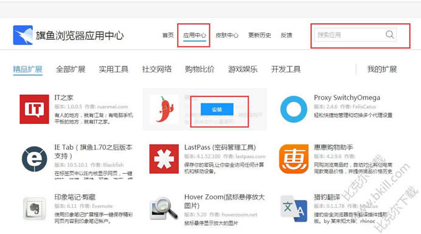Open the 游戏娱乐 category
421x234 pixels.
click(x=243, y=69)
